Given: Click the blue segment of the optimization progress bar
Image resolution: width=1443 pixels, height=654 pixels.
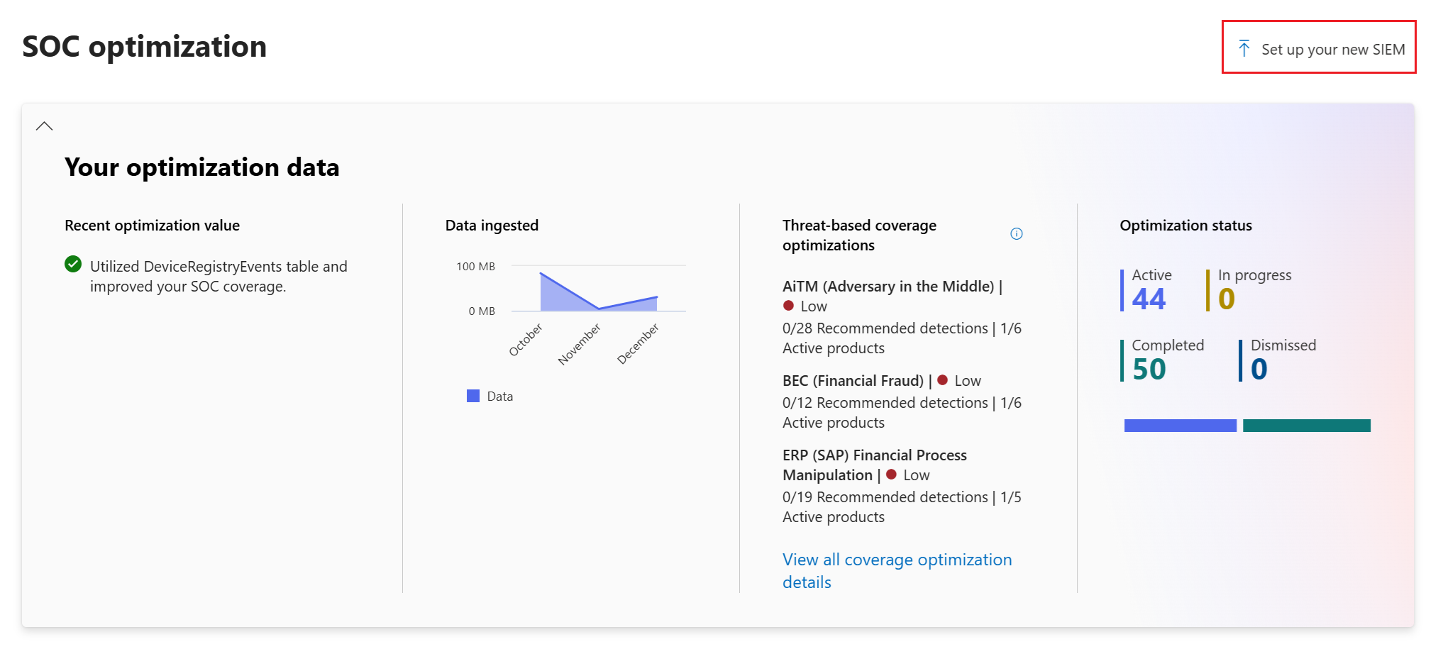Looking at the screenshot, I should 1179,425.
